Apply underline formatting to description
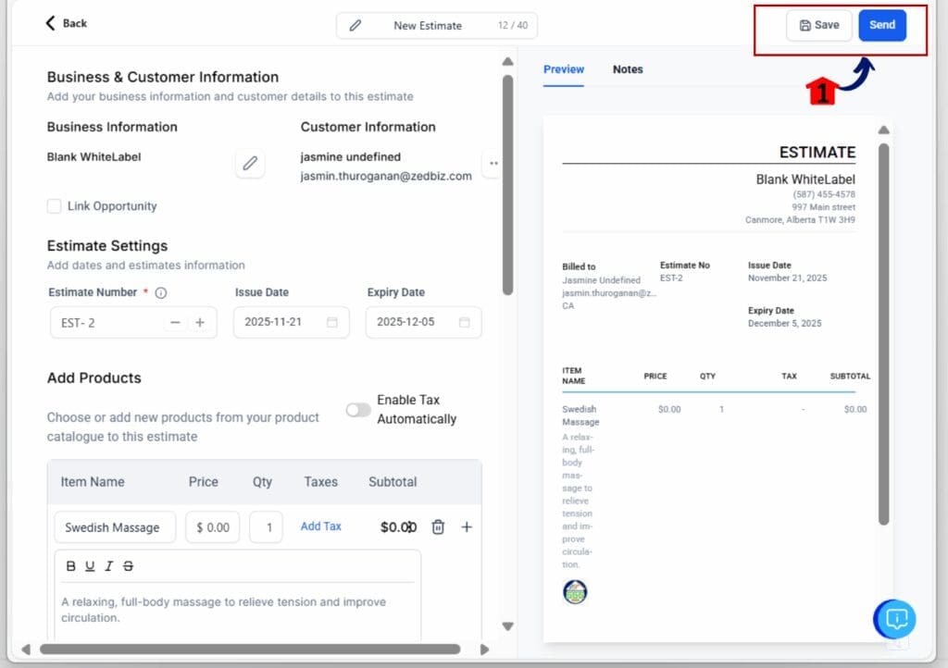The width and height of the screenshot is (948, 668). click(90, 566)
